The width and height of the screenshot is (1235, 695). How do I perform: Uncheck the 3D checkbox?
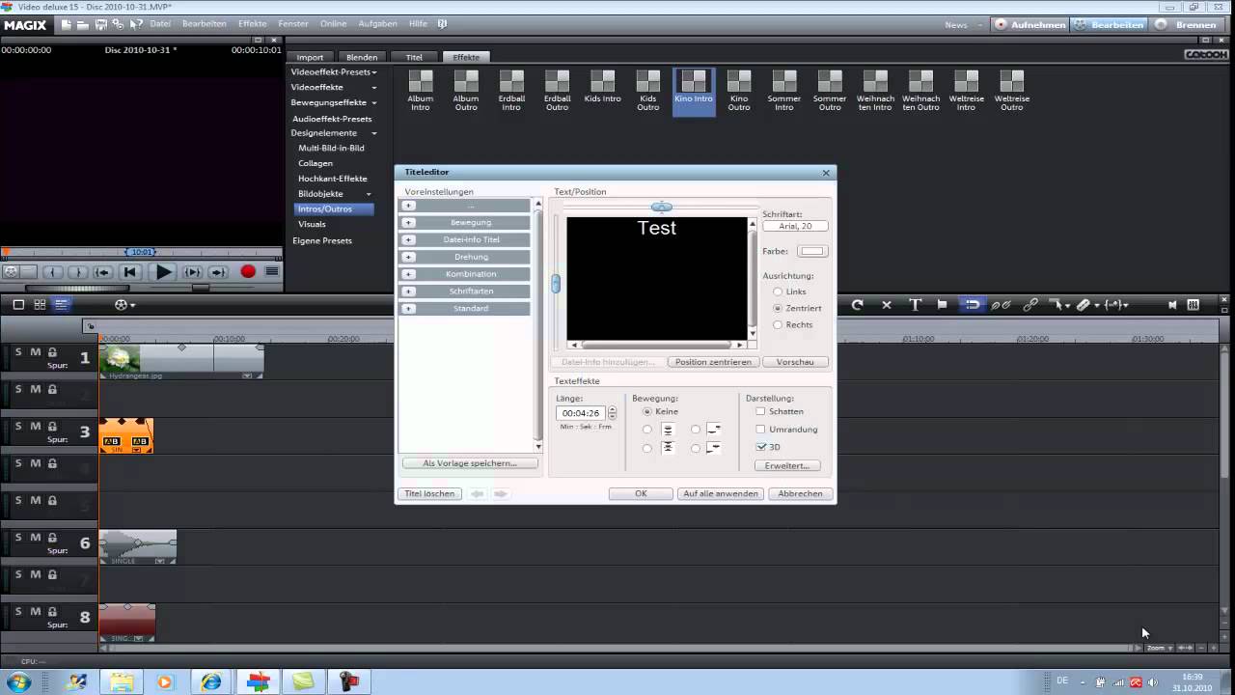[x=760, y=447]
